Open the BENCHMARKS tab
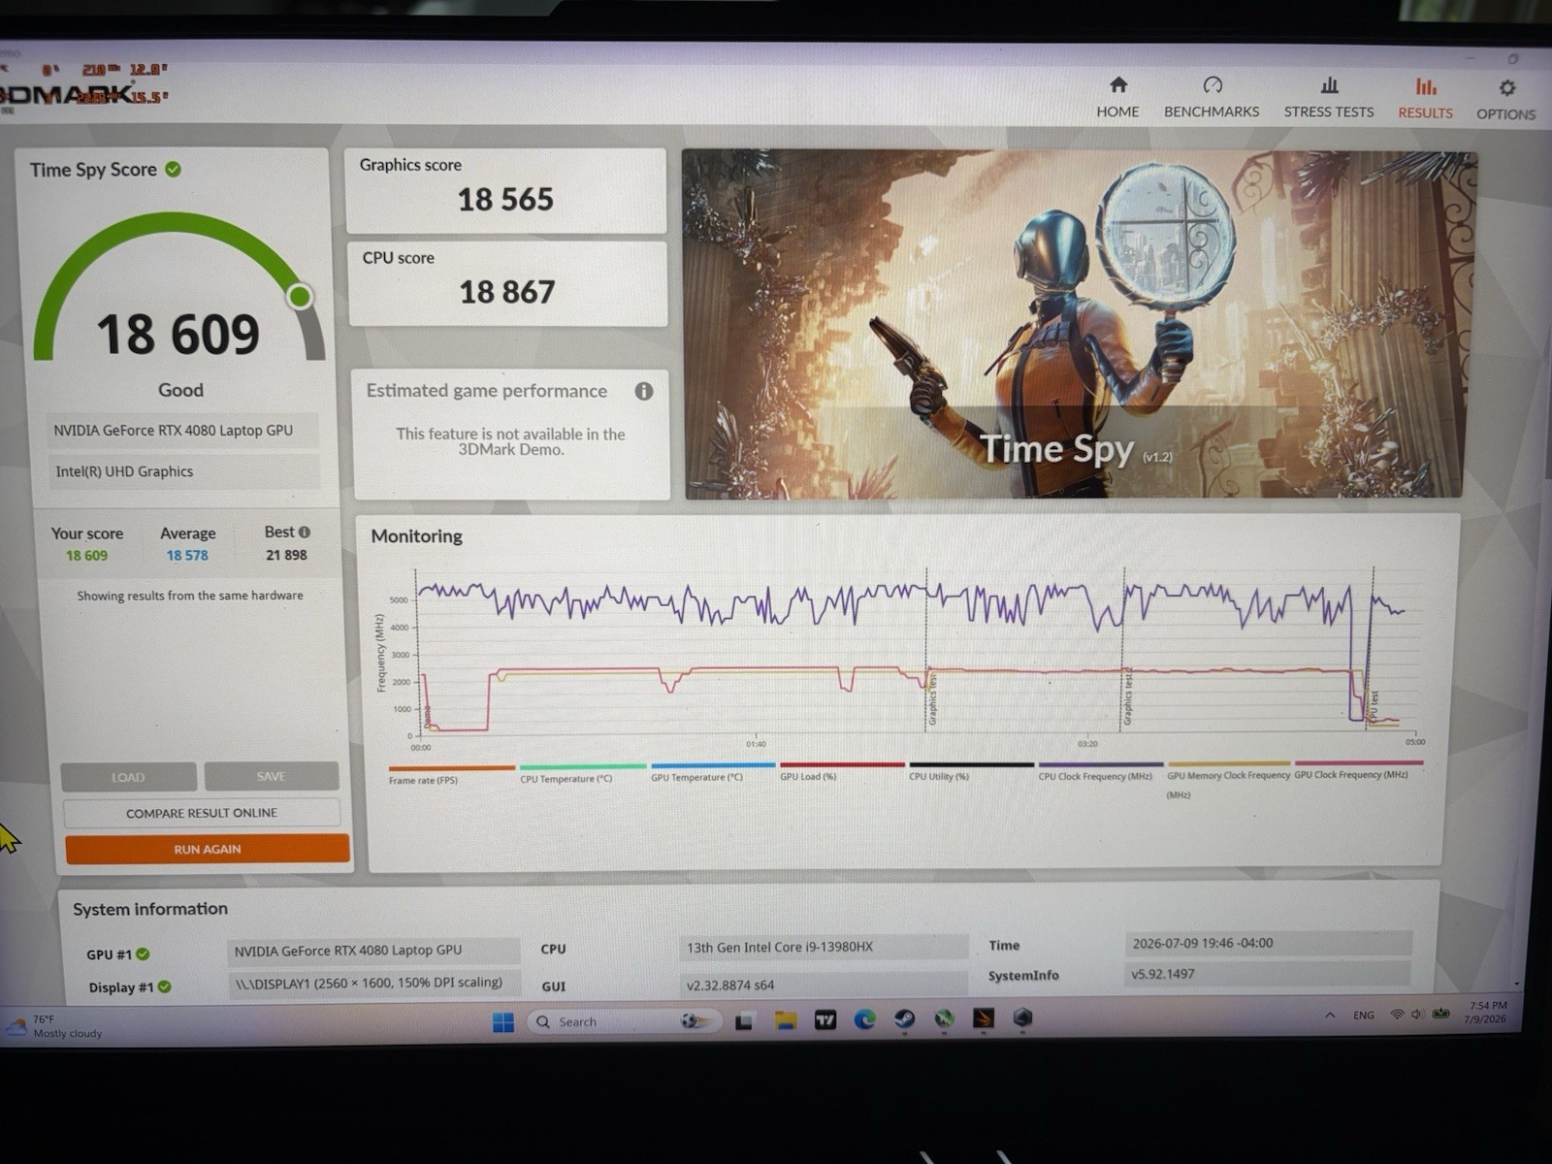 click(x=1212, y=98)
